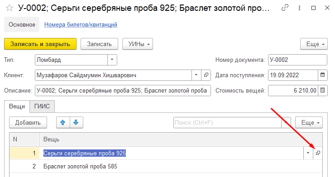The height and width of the screenshot is (177, 335).
Task: Open the three-dot options menu in title bar
Action: [299, 8]
